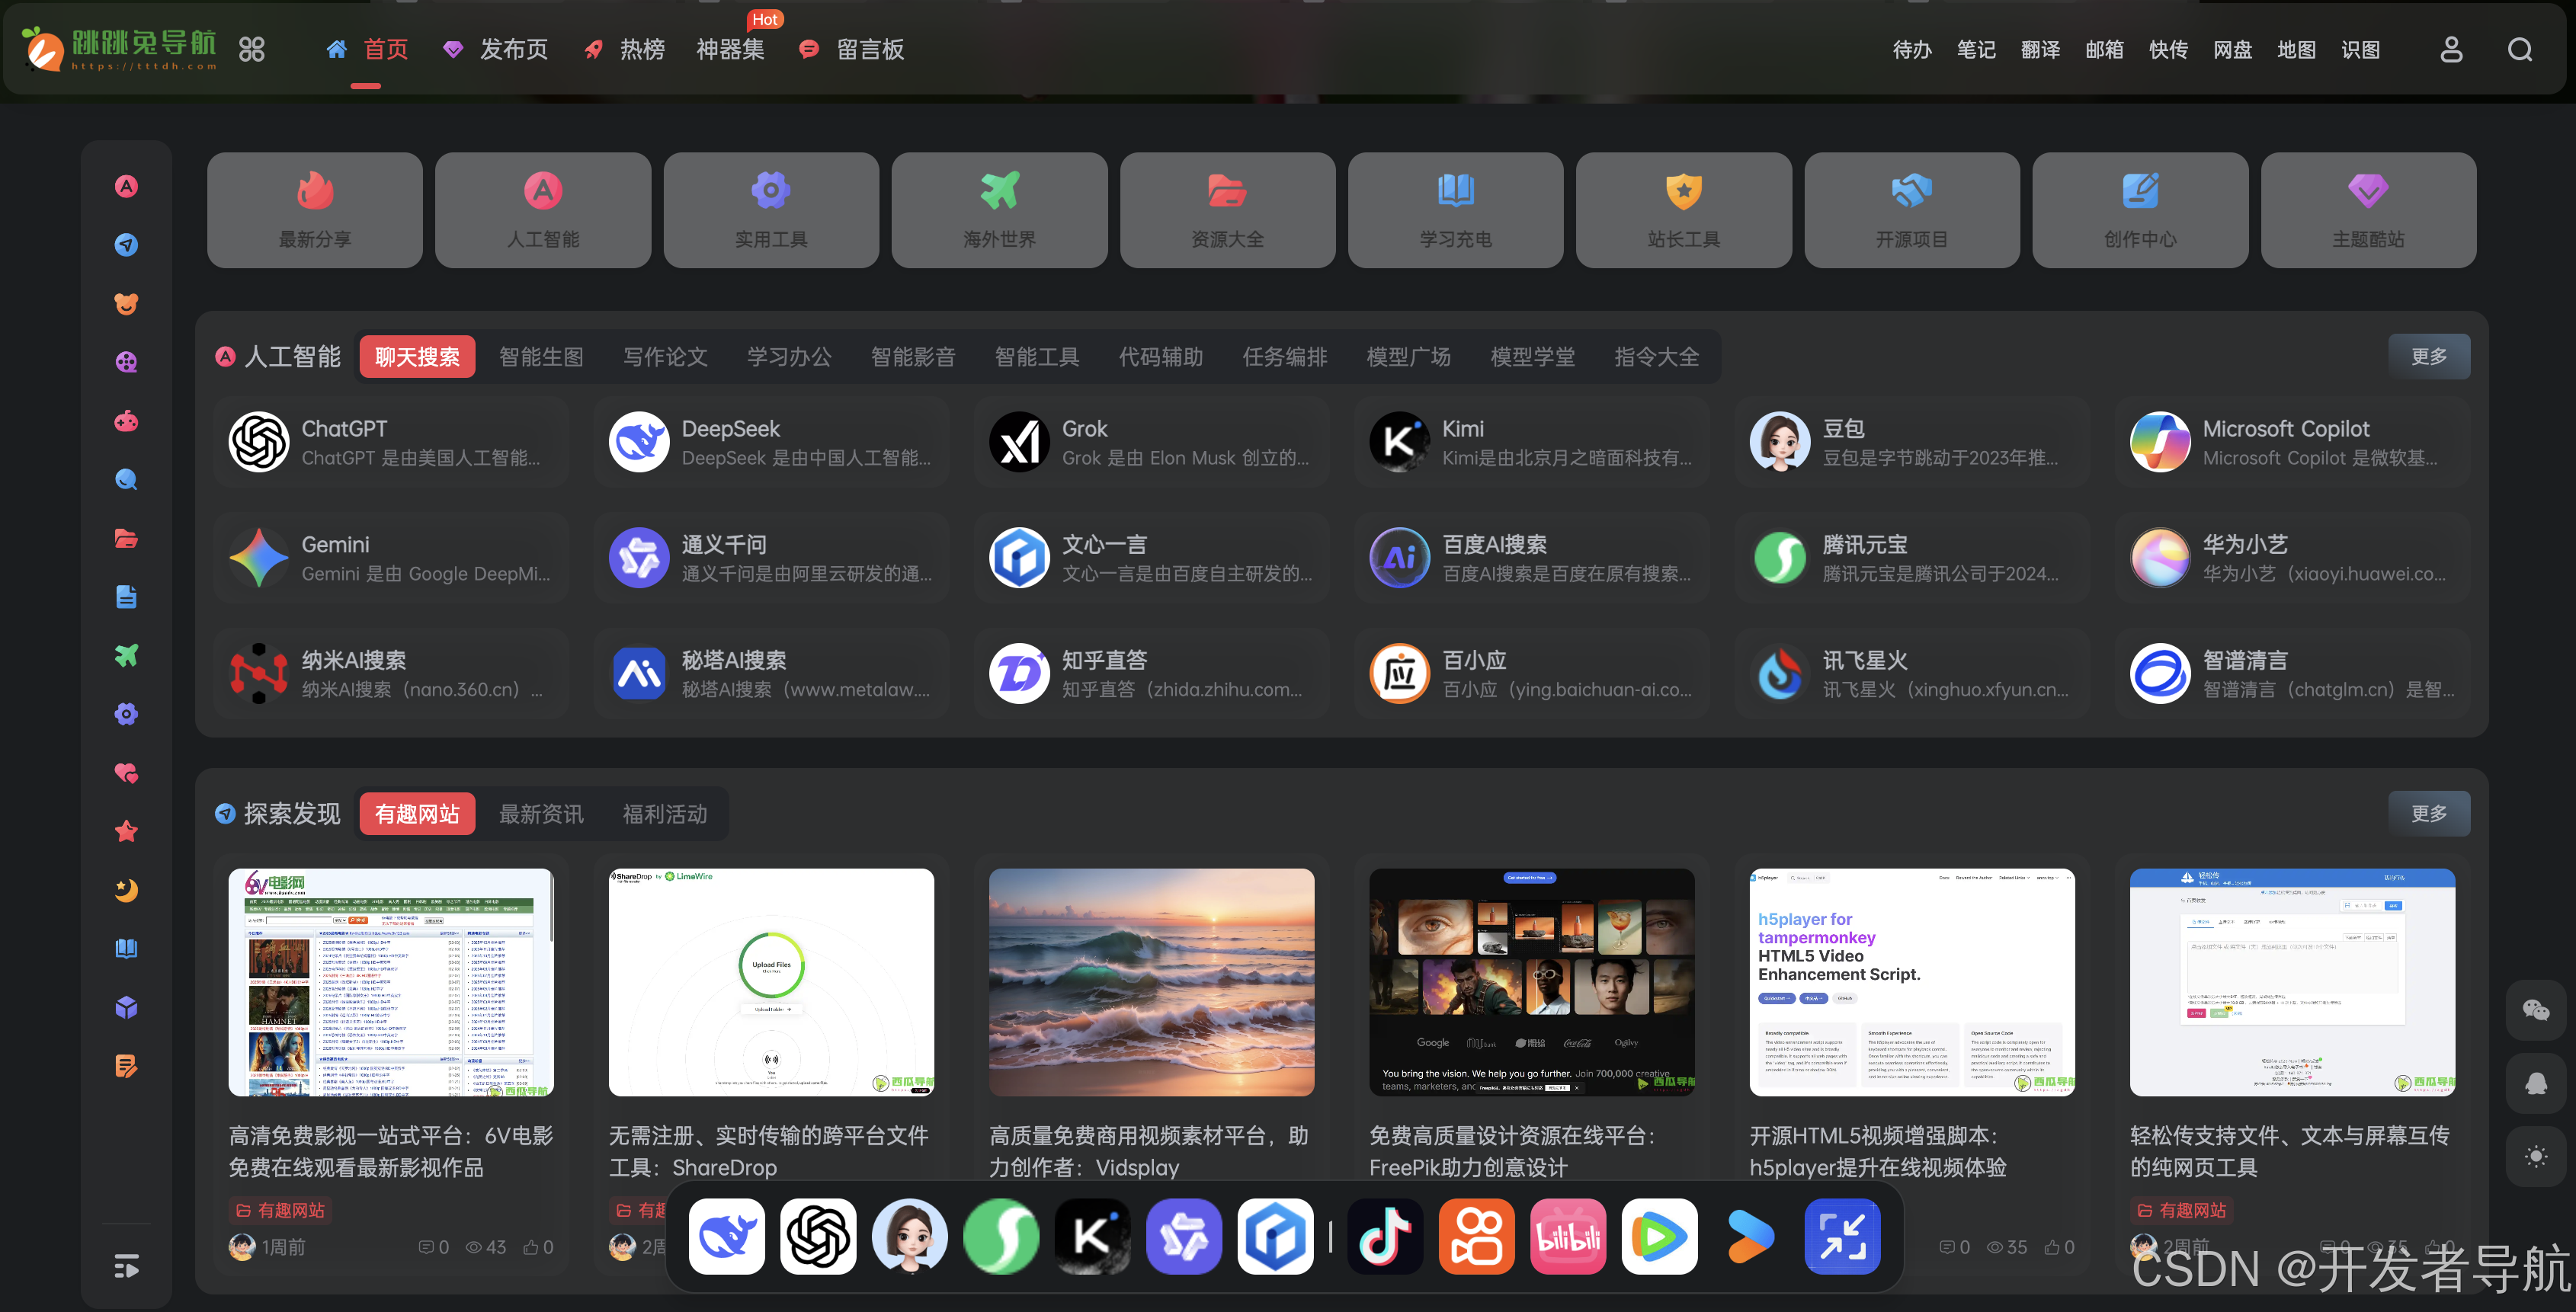Click 更多 in the 探索发现 section
Screen dimensions: 2576x1312
click(2429, 814)
